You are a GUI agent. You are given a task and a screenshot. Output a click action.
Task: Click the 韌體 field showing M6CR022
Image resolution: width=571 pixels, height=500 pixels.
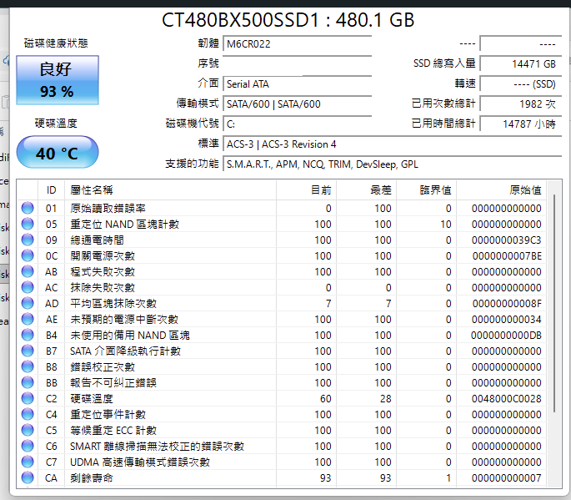click(x=297, y=44)
